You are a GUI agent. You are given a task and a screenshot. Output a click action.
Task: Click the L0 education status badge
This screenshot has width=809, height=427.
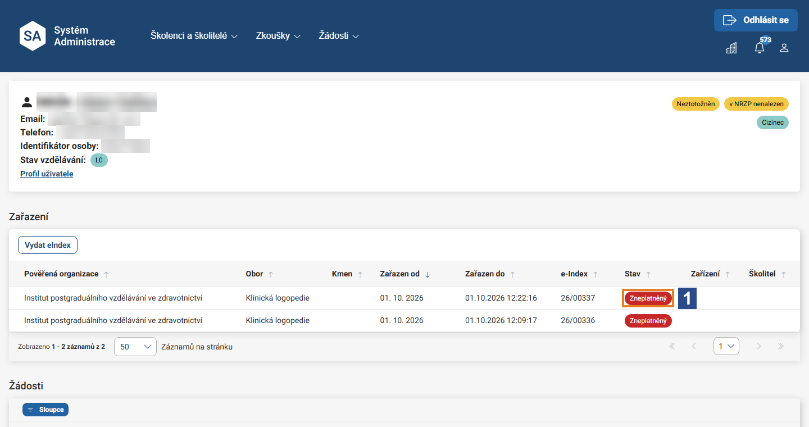(99, 160)
